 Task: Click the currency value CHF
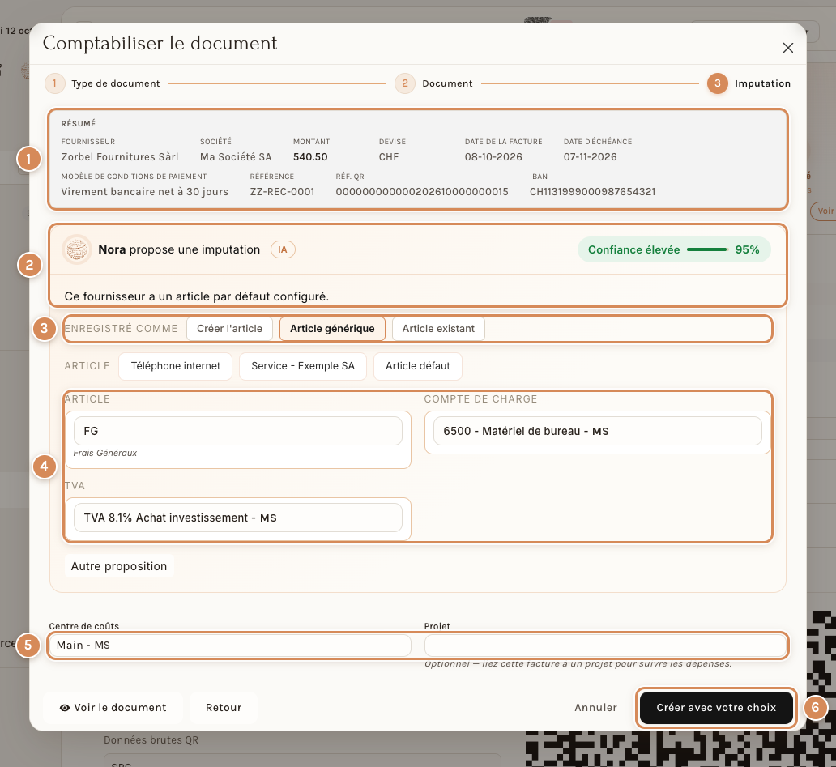click(x=389, y=156)
